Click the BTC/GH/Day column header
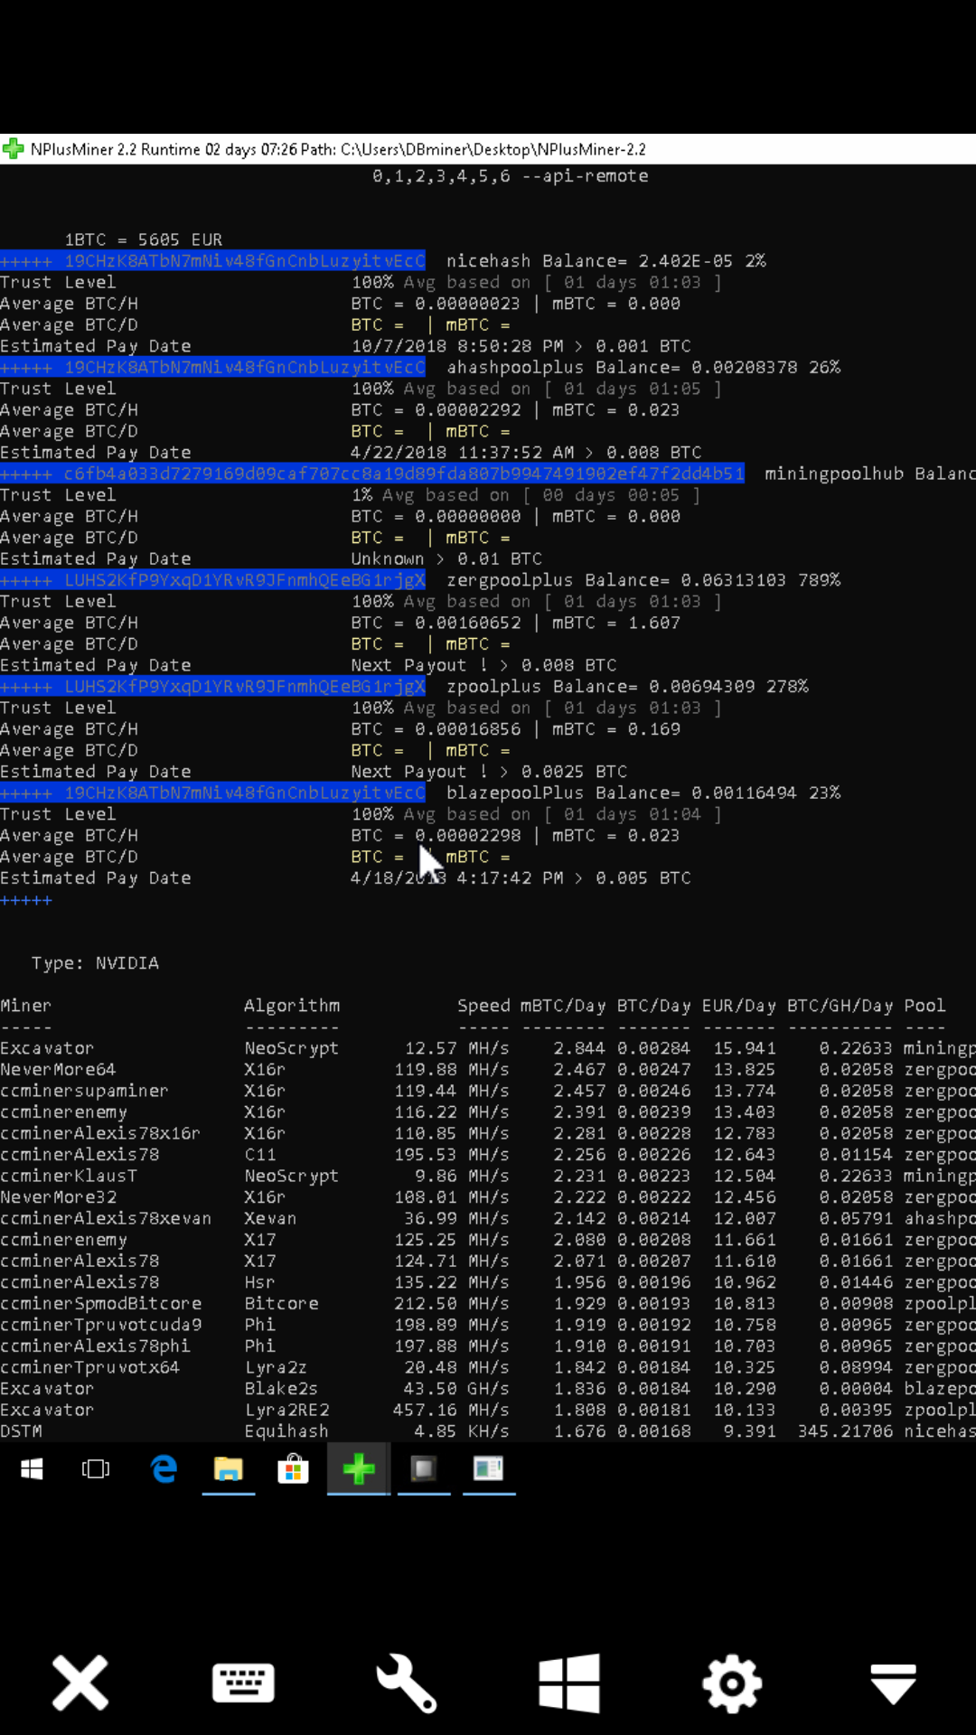Image resolution: width=976 pixels, height=1735 pixels. (840, 1006)
